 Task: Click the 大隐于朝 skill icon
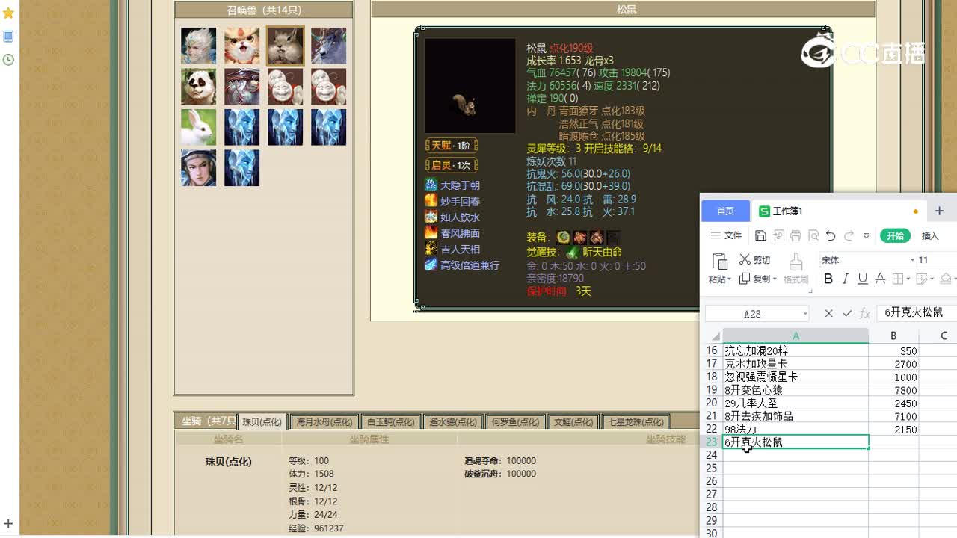coord(431,185)
